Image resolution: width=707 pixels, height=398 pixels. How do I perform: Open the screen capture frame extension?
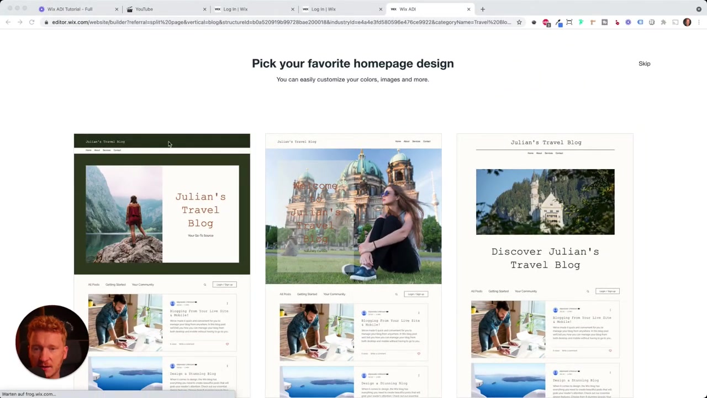[569, 22]
